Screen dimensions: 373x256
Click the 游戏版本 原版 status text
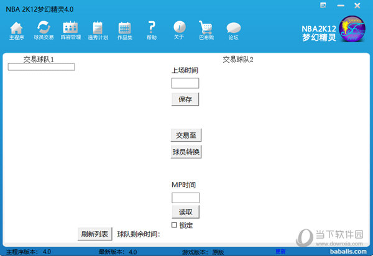(203, 252)
